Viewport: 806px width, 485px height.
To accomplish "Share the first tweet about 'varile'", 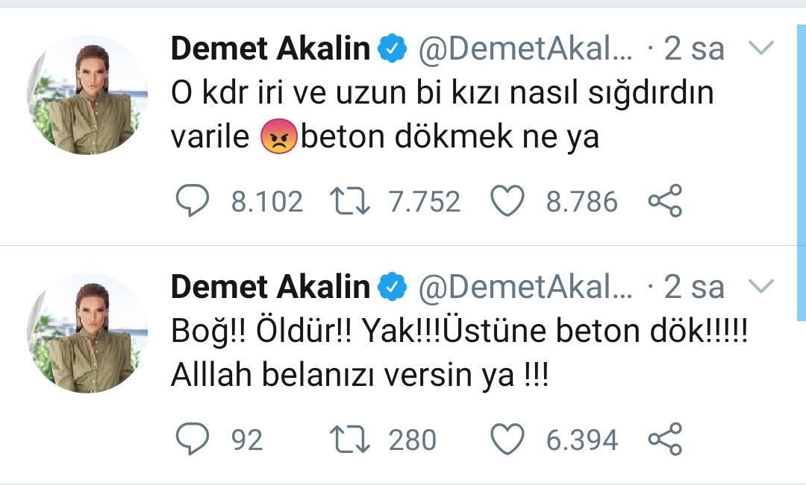I will click(664, 201).
